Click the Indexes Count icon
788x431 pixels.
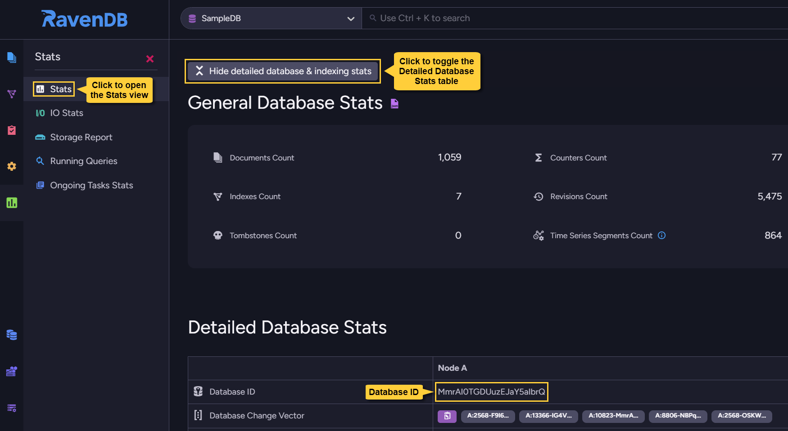(x=218, y=196)
